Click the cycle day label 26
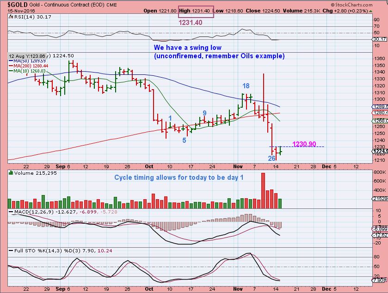Viewport: 388px width, 293px height. point(271,159)
